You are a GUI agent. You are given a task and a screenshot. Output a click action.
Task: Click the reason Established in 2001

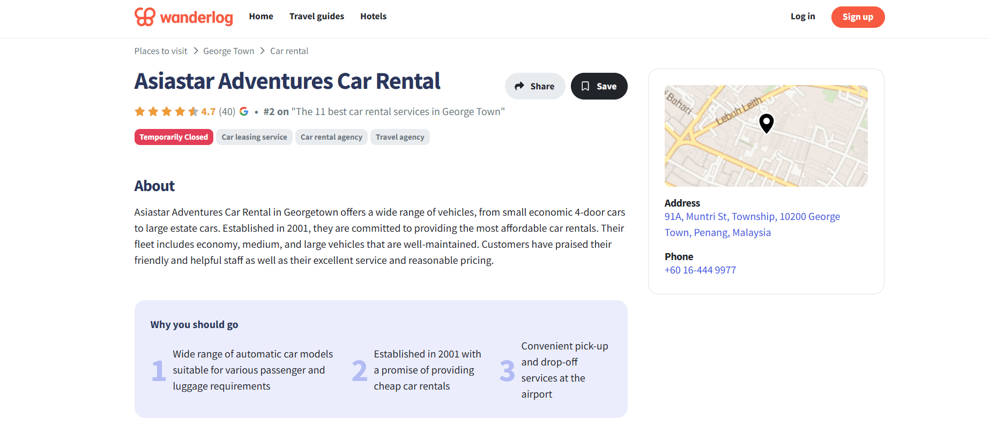coord(427,370)
